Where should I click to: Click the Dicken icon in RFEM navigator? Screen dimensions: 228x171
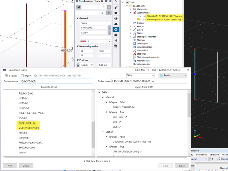point(134,23)
